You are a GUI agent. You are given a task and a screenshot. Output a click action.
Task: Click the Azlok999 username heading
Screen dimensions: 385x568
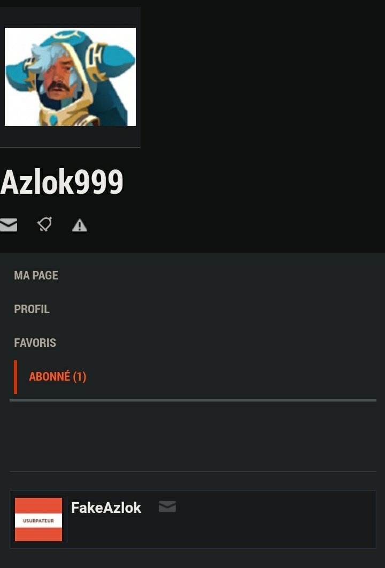coord(62,182)
